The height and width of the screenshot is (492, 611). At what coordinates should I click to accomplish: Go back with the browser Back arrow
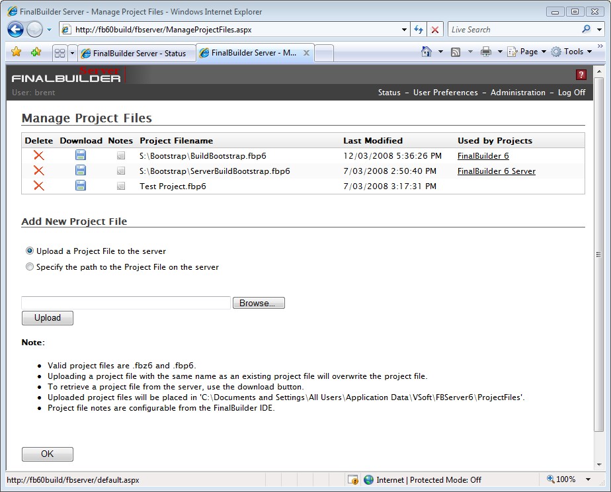tap(16, 29)
